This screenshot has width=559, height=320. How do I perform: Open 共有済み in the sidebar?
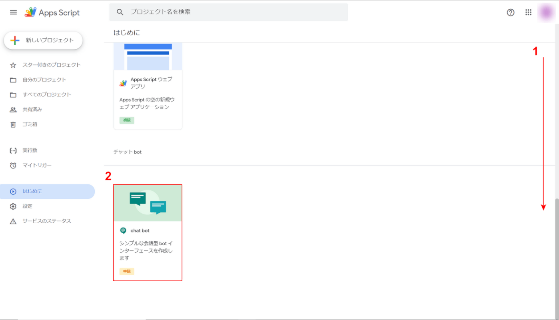(x=32, y=109)
